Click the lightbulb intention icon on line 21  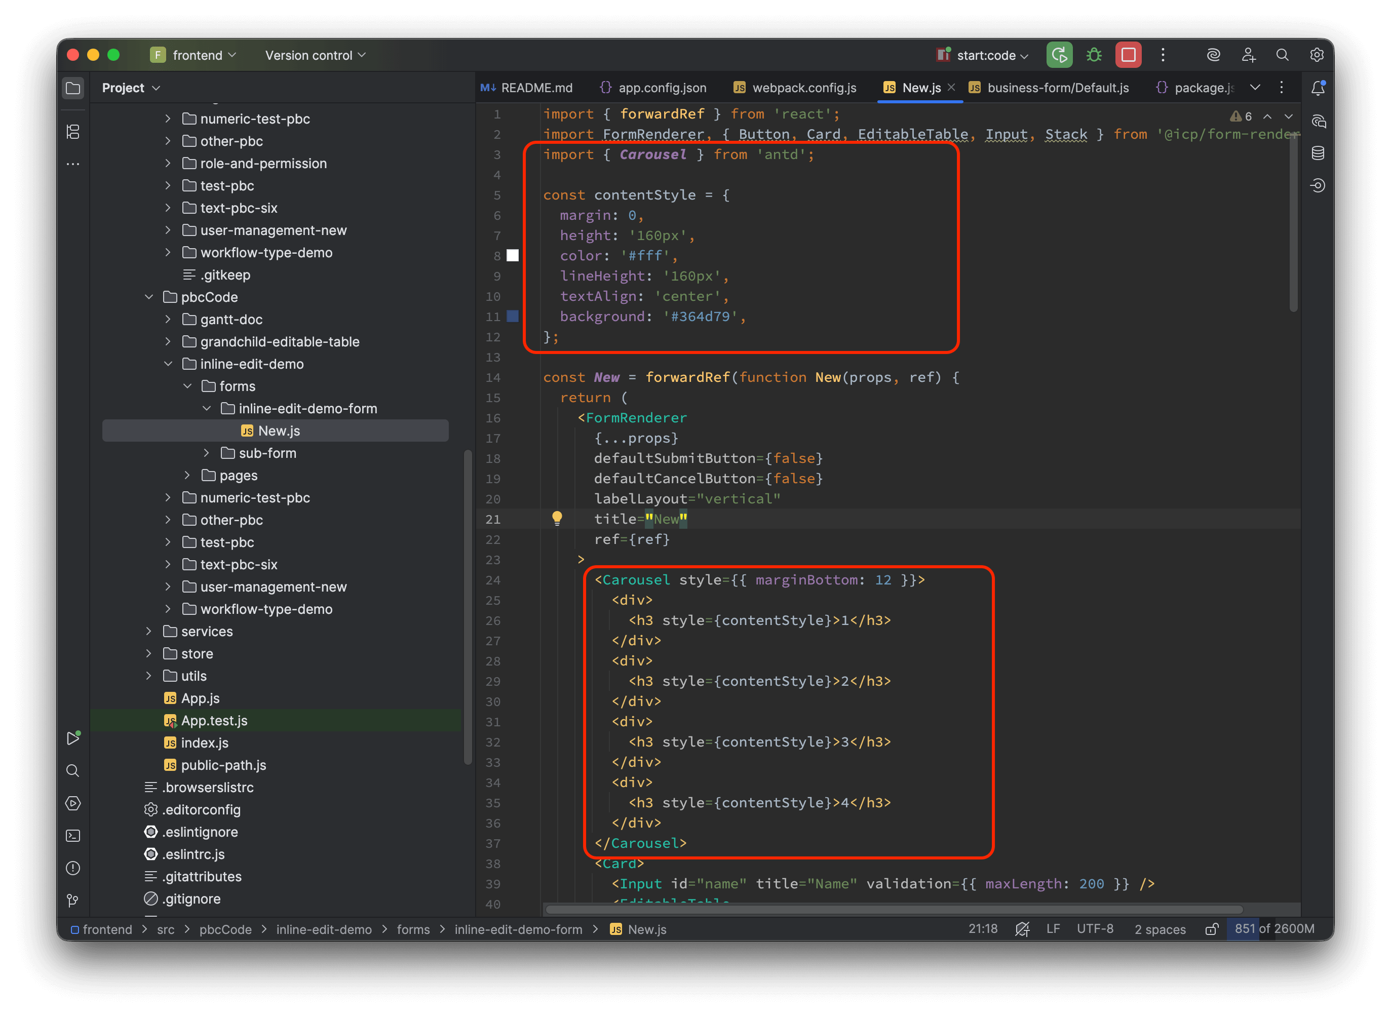coord(557,519)
